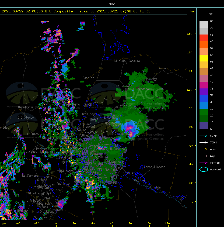Click the 'S_Francisco' map label
Screen dimensions: 224x227
tap(96, 102)
